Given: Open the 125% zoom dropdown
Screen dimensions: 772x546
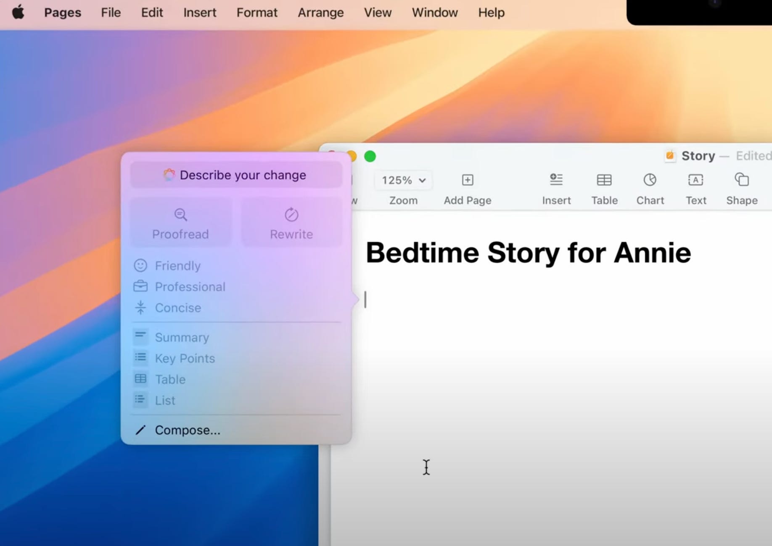Looking at the screenshot, I should (x=403, y=180).
